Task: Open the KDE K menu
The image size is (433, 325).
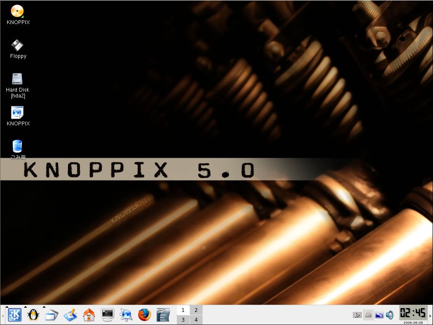Action: tap(15, 315)
